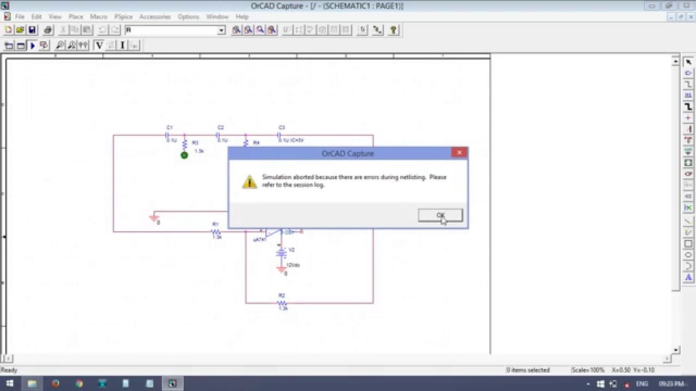Open the Place menu
Screen dimensions: 696x391
pos(76,17)
